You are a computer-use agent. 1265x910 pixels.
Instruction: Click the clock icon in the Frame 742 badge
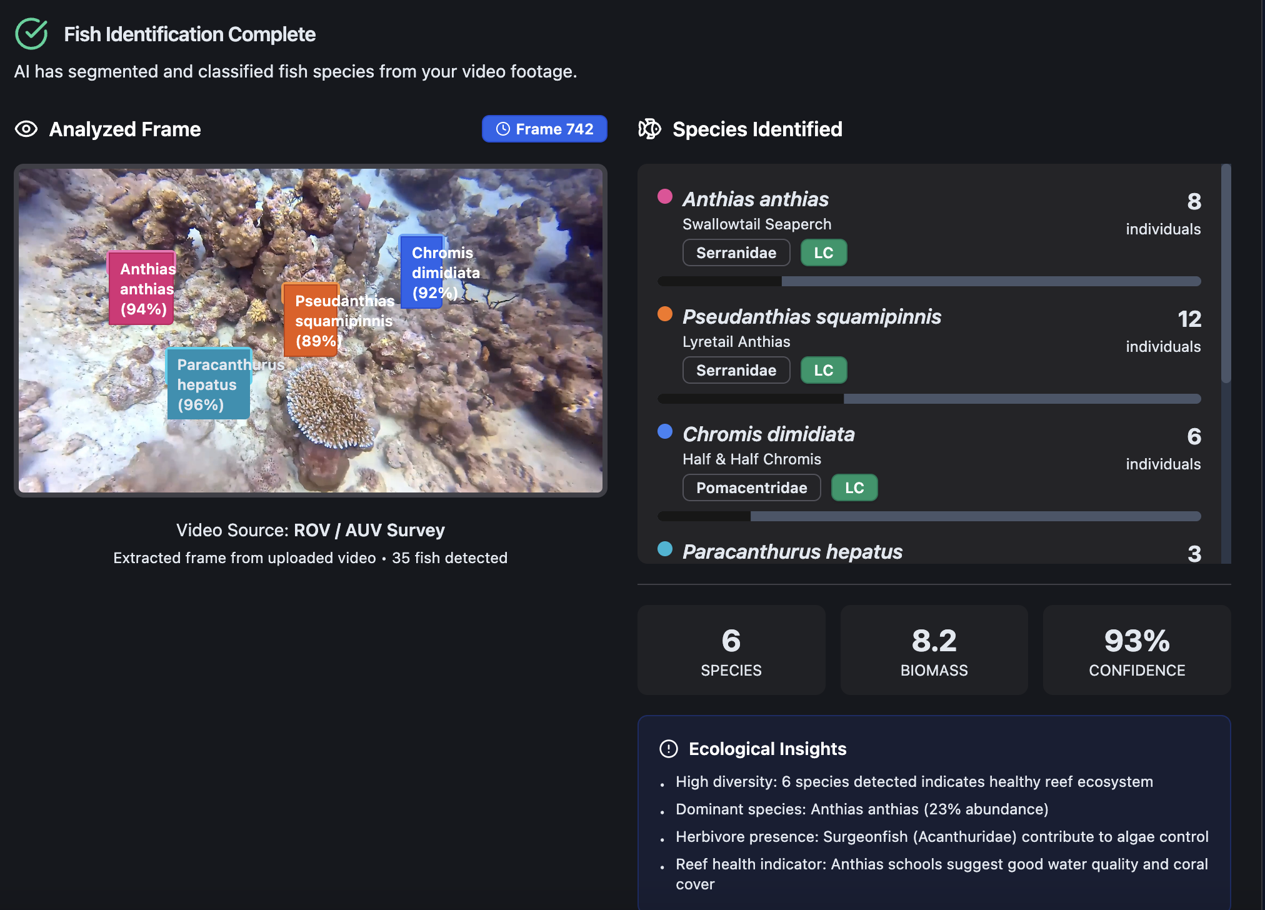(504, 129)
